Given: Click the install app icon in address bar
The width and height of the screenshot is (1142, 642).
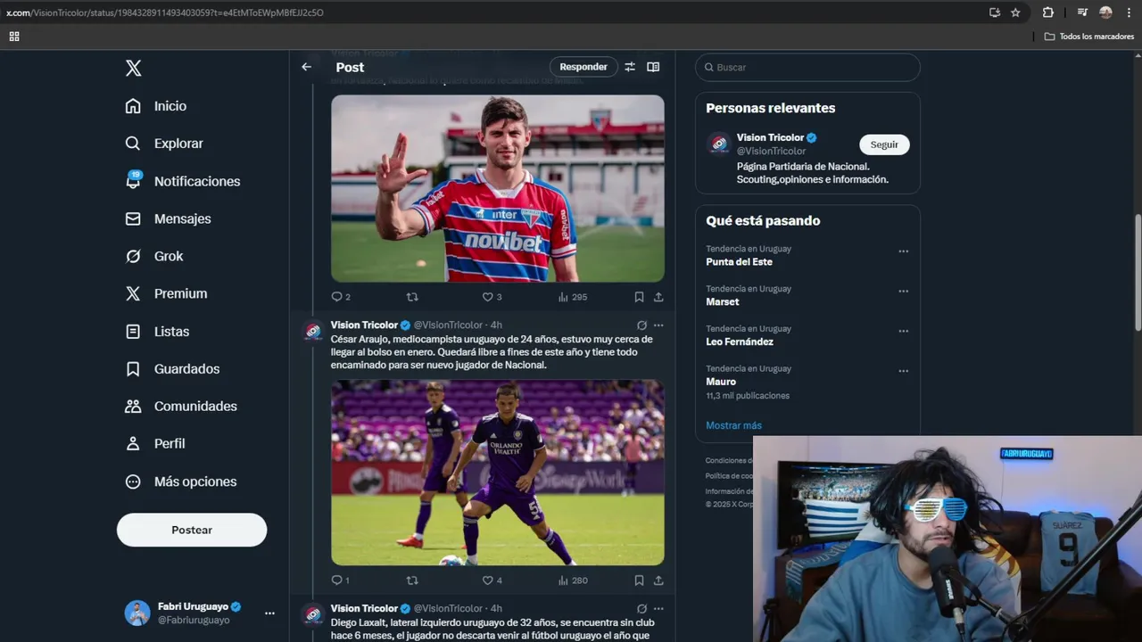Looking at the screenshot, I should coord(995,12).
